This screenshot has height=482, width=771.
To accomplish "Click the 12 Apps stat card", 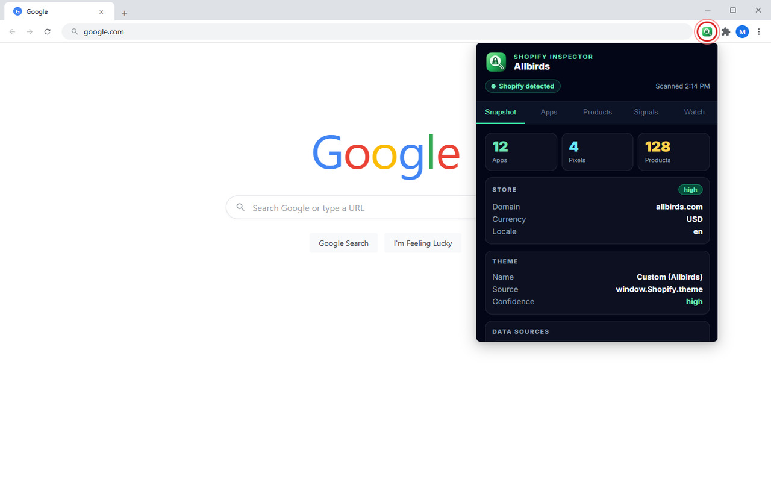I will click(521, 152).
